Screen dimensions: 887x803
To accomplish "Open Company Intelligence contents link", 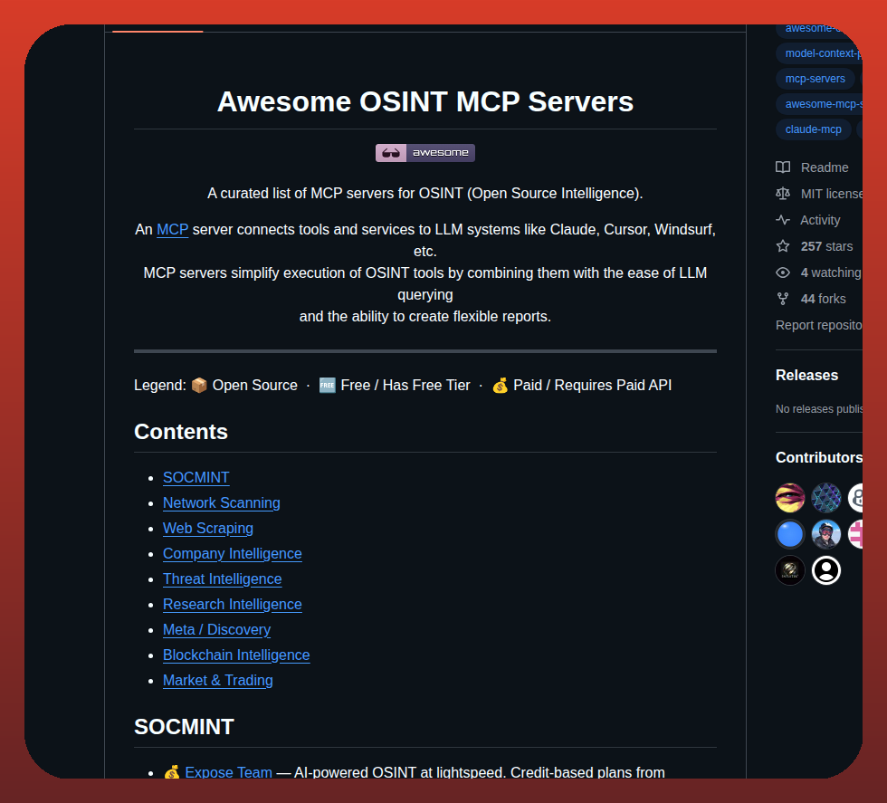I will (232, 553).
